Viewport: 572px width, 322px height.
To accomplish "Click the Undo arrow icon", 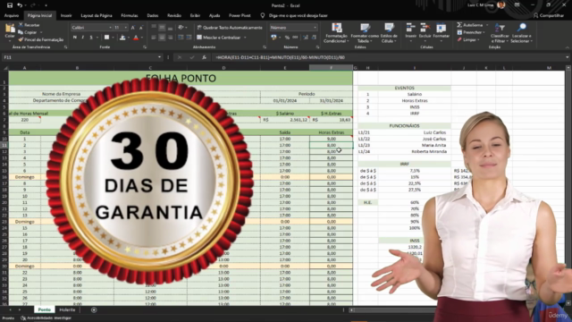I will pyautogui.click(x=20, y=5).
